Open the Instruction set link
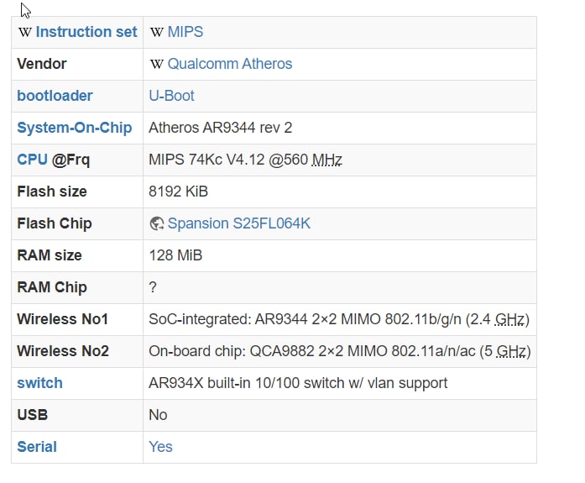Image resolution: width=585 pixels, height=483 pixels. click(x=86, y=32)
